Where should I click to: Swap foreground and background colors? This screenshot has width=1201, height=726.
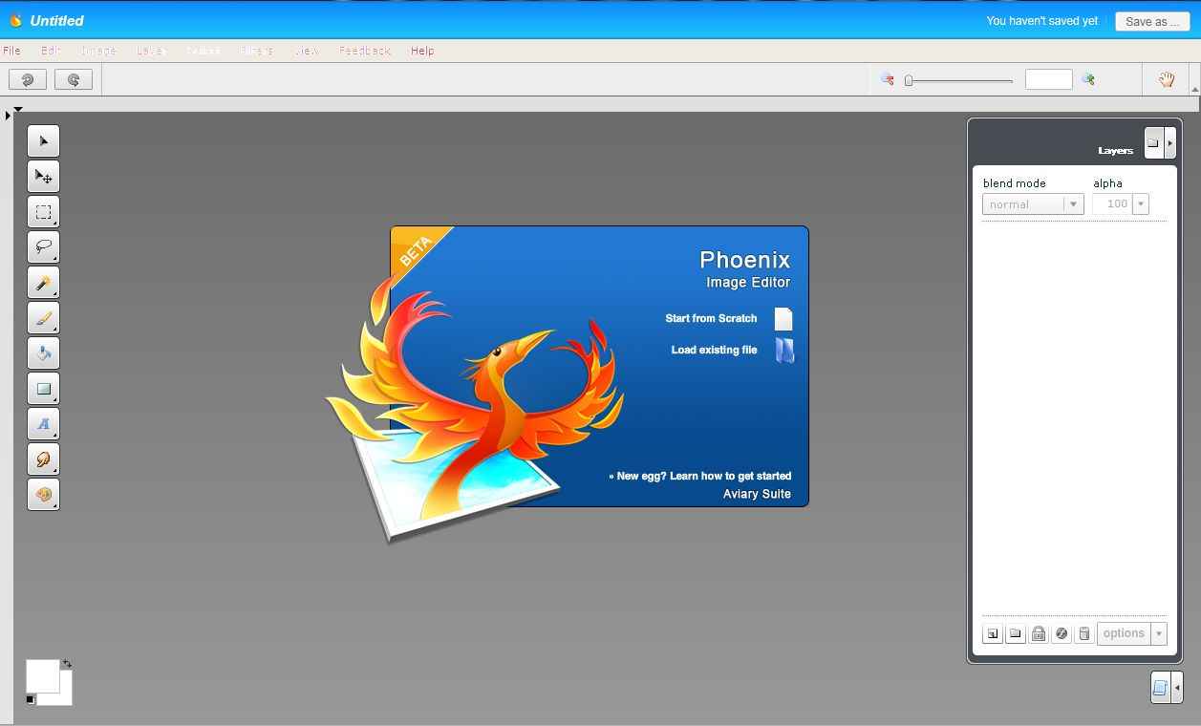click(x=67, y=663)
